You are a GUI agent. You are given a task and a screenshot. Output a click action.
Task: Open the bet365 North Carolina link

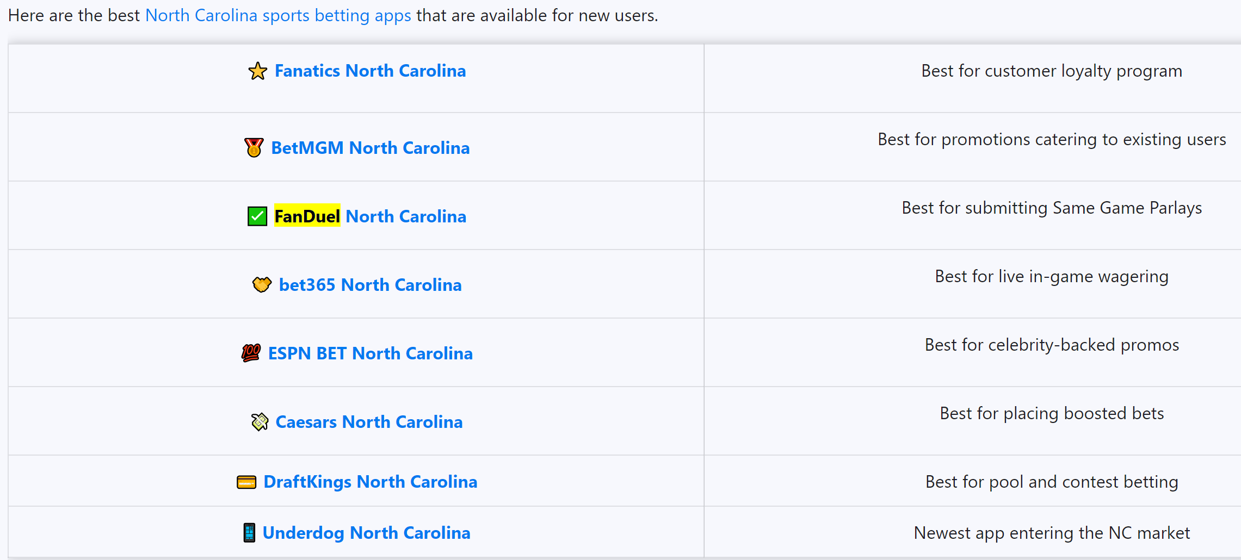coord(370,285)
